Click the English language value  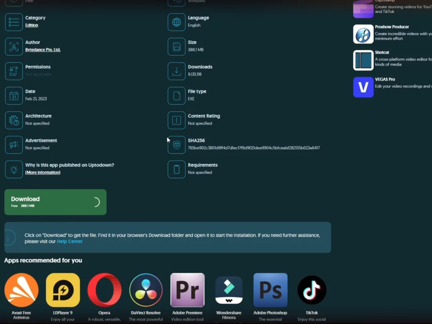(194, 25)
